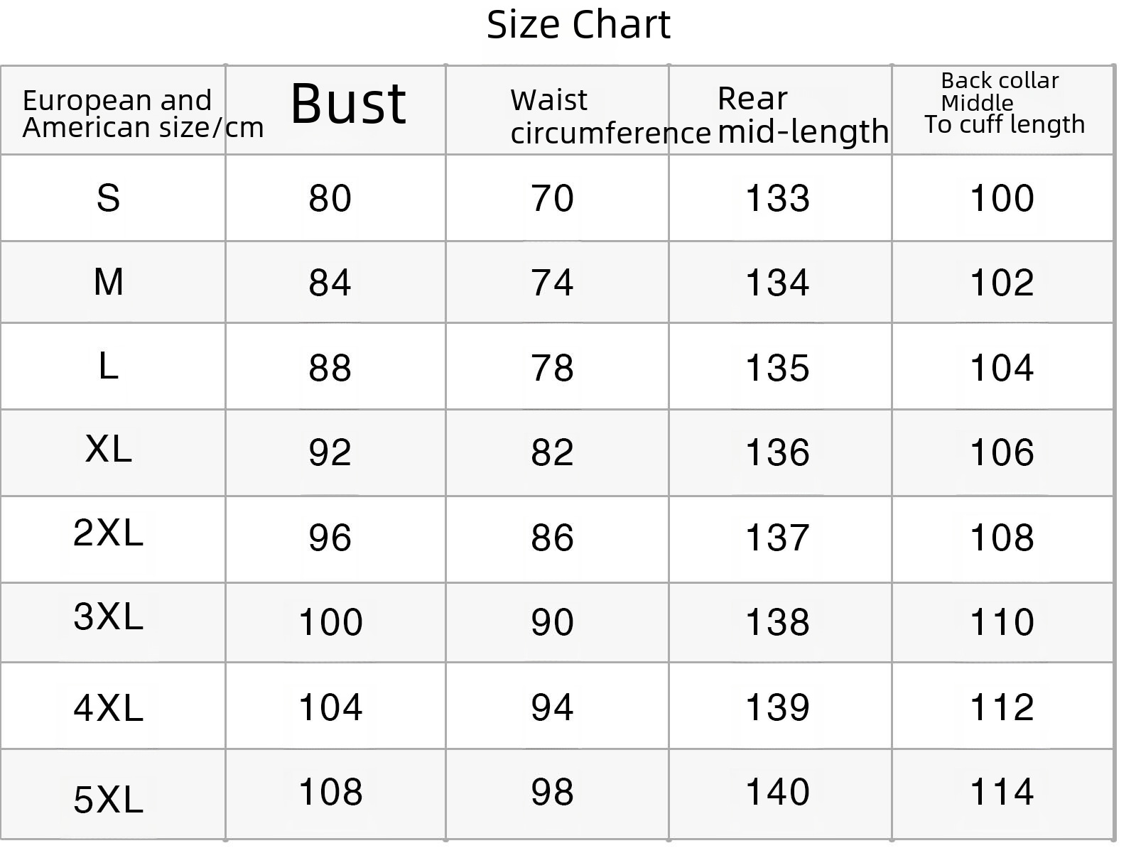Select the Rear mid-length header

click(x=803, y=114)
